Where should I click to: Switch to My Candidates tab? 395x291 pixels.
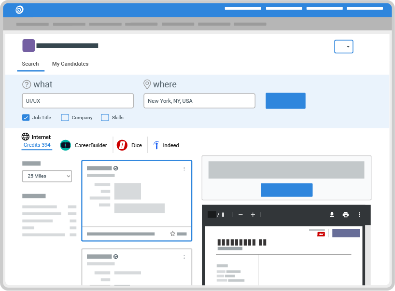pyautogui.click(x=70, y=64)
